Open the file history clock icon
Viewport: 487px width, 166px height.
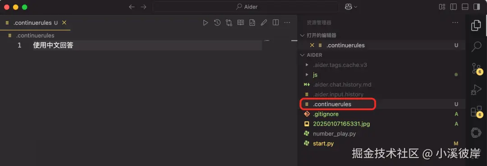(217, 22)
